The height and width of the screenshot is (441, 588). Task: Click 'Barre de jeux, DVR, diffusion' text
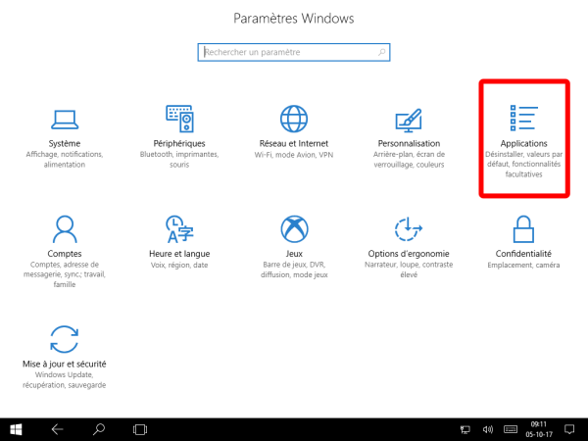point(294,269)
